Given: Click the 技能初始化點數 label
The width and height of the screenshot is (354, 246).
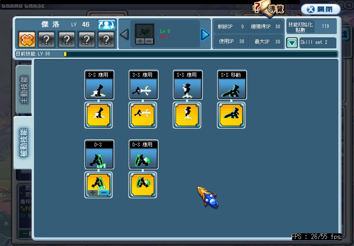Looking at the screenshot, I should [x=300, y=27].
